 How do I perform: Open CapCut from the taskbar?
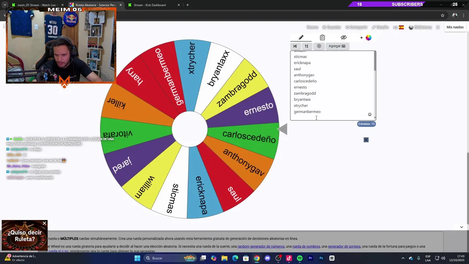pos(332,258)
